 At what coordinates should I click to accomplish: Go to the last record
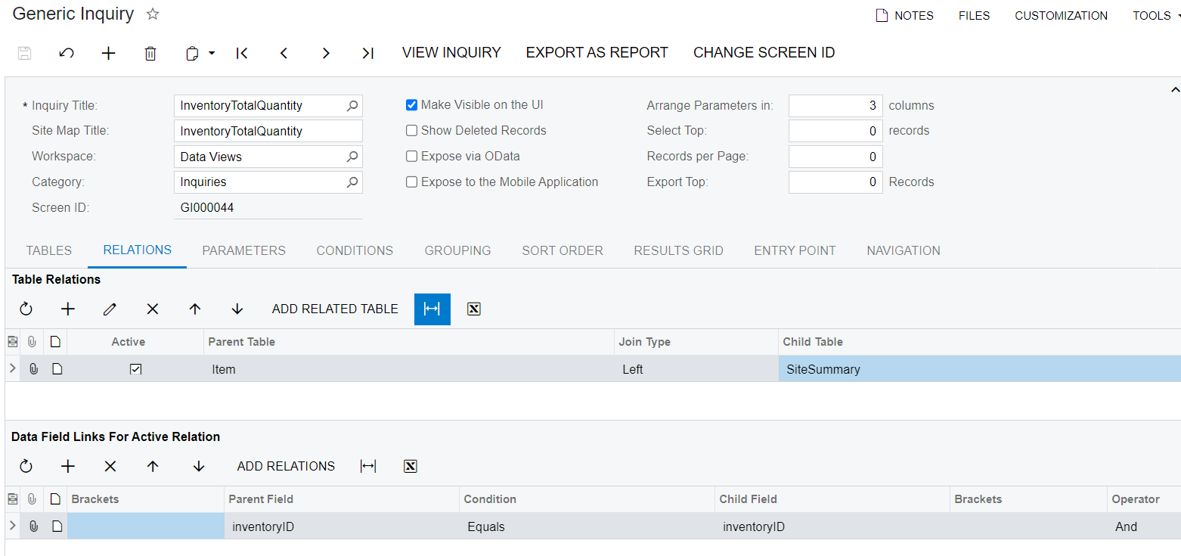click(367, 53)
